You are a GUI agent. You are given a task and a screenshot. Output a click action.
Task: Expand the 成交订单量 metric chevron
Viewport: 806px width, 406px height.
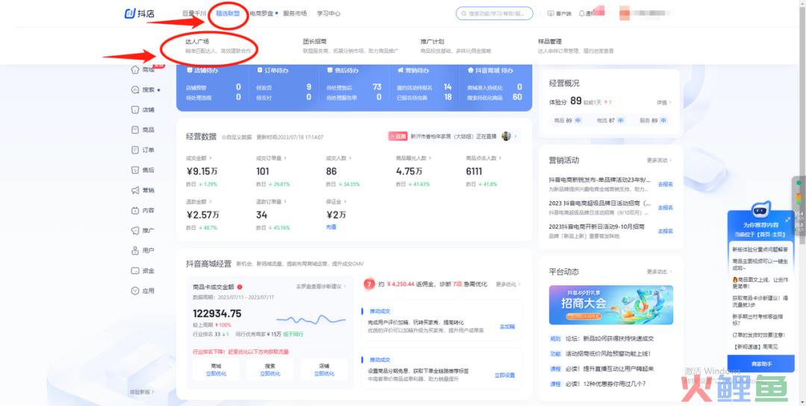[x=285, y=158]
